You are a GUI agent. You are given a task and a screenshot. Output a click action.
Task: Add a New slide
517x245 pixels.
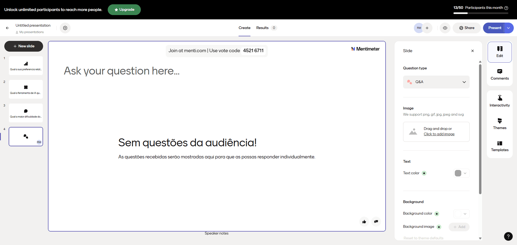tap(24, 46)
